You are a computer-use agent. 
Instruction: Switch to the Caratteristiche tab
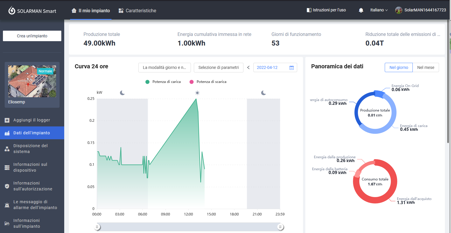point(137,11)
